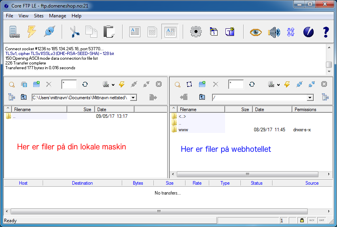Viewport: 337px width, 227px height.
Task: Click the local pane delete X icon
Action: pyautogui.click(x=49, y=84)
